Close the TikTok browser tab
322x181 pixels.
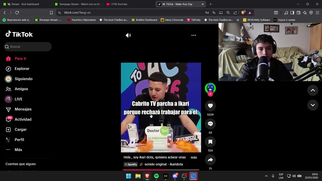tap(203, 4)
